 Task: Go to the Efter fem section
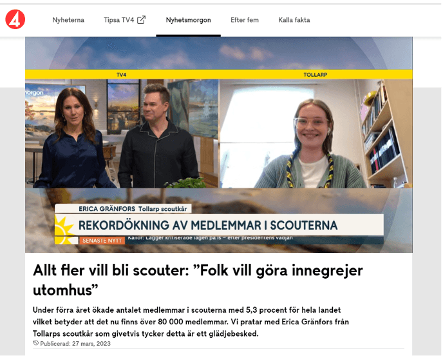click(245, 20)
